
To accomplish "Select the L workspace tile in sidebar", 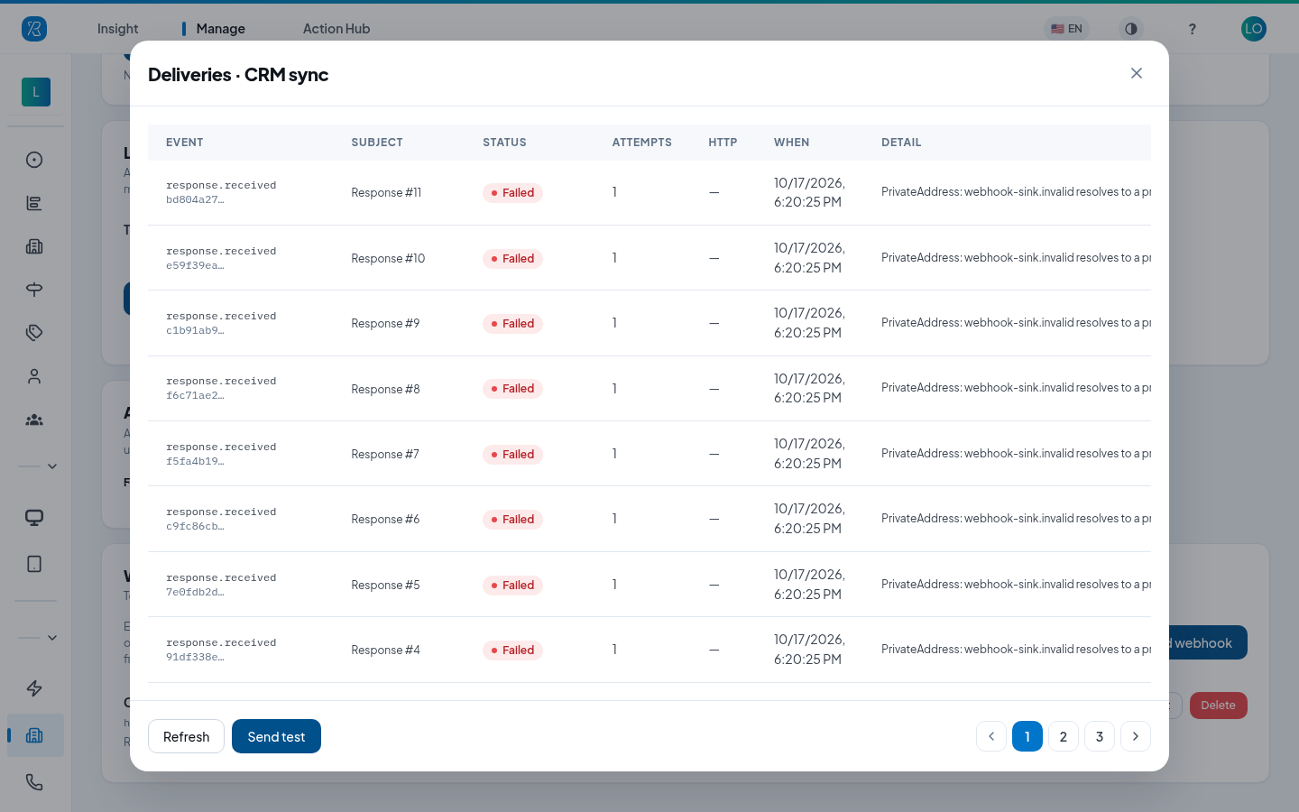I will [x=36, y=92].
